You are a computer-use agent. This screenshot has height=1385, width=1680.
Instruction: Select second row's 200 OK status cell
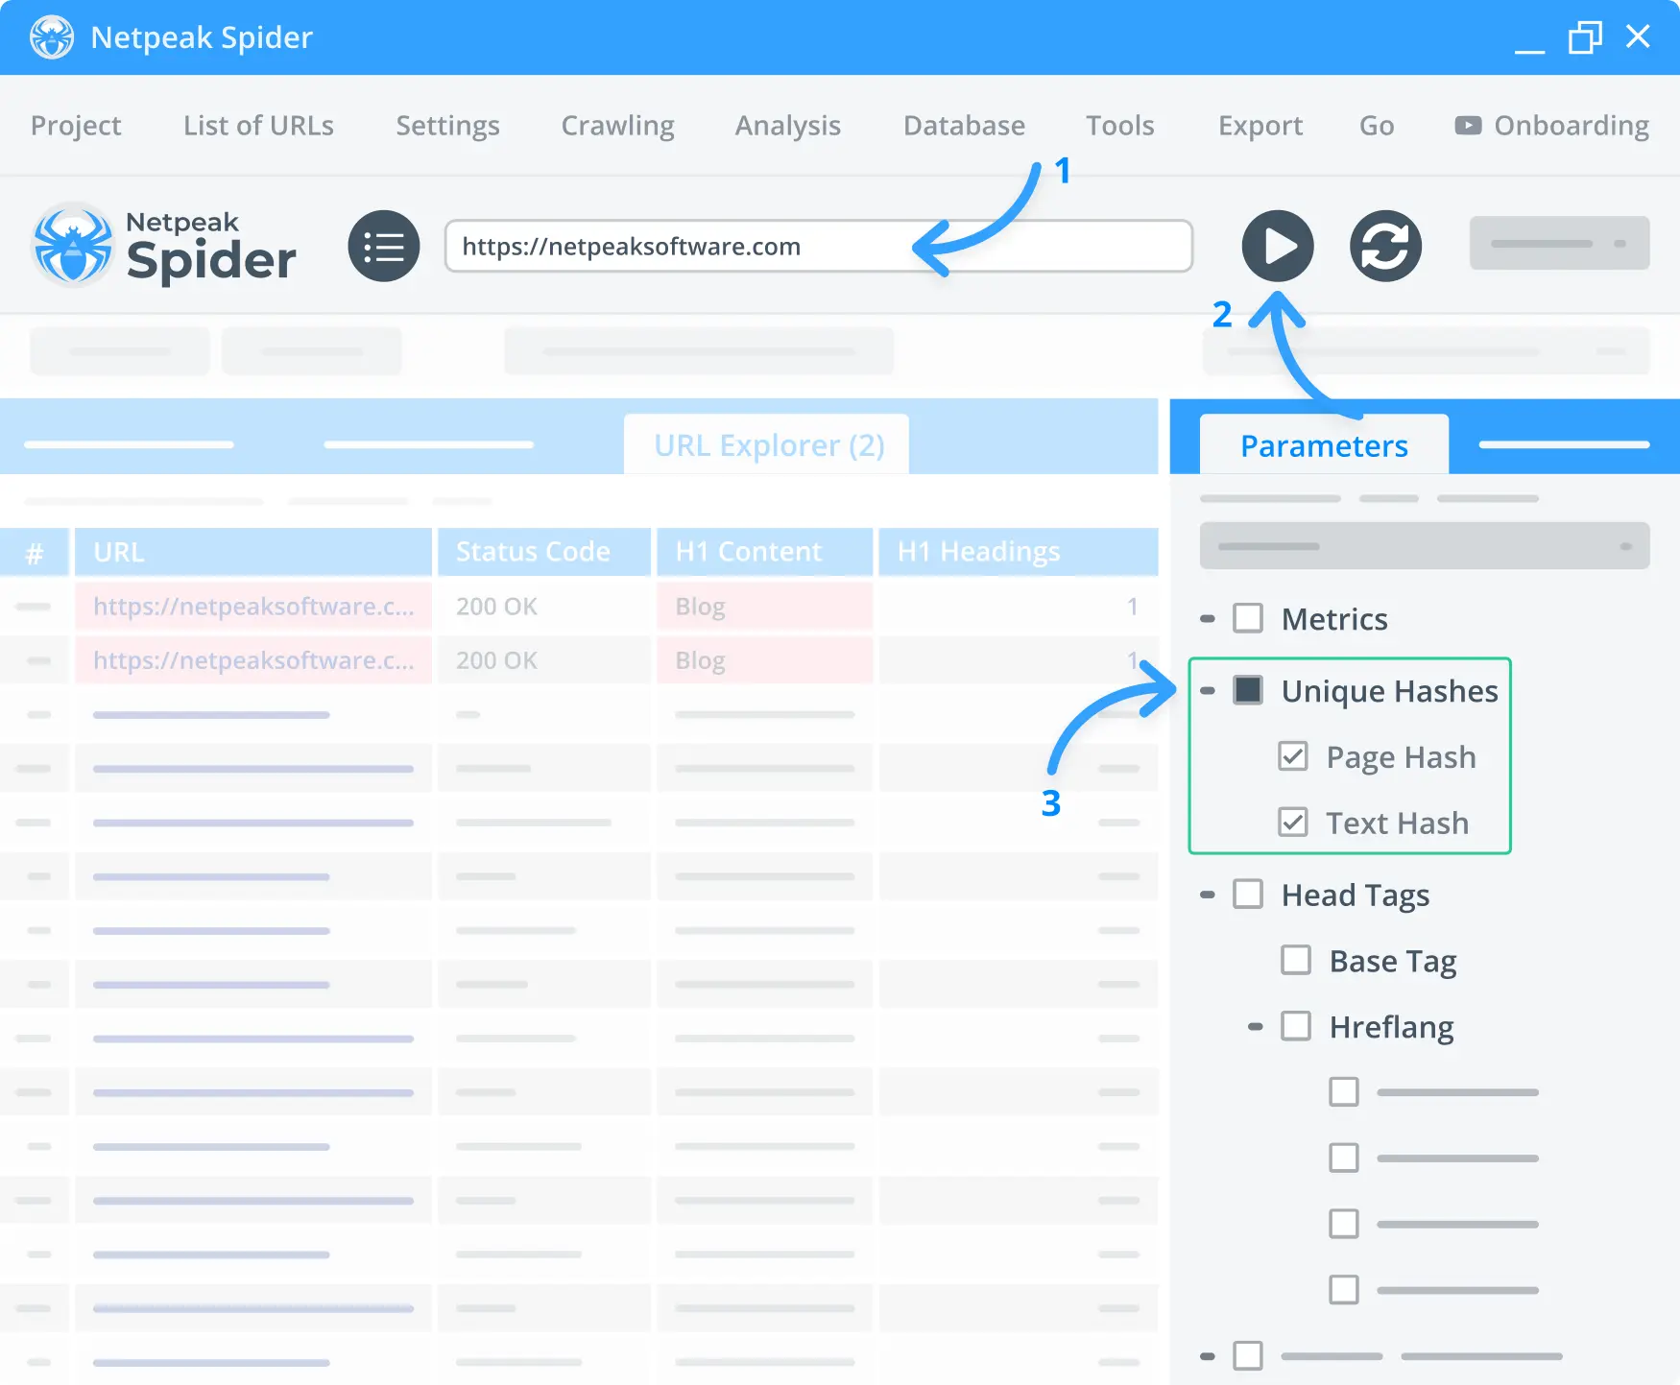[x=544, y=660]
